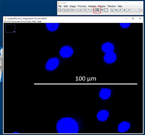The height and width of the screenshot is (135, 145).
Task: Activate the Angle tool
Action: pos(80,10)
